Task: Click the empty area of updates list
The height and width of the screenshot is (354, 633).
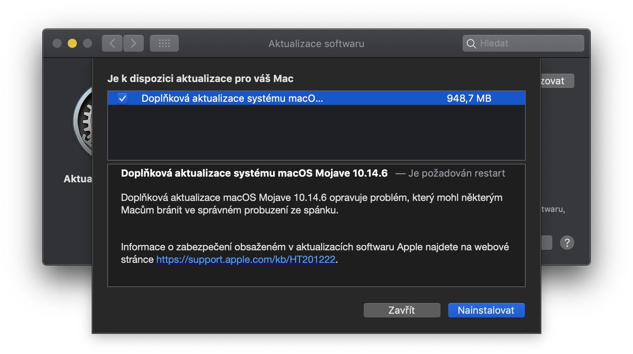Action: [316, 132]
